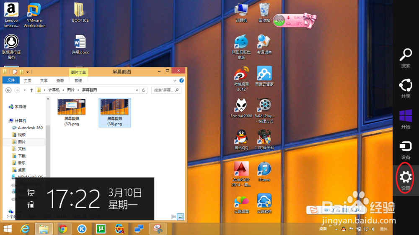Select 计算机 in navigation tree
This screenshot has height=235, width=419.
(x=18, y=121)
